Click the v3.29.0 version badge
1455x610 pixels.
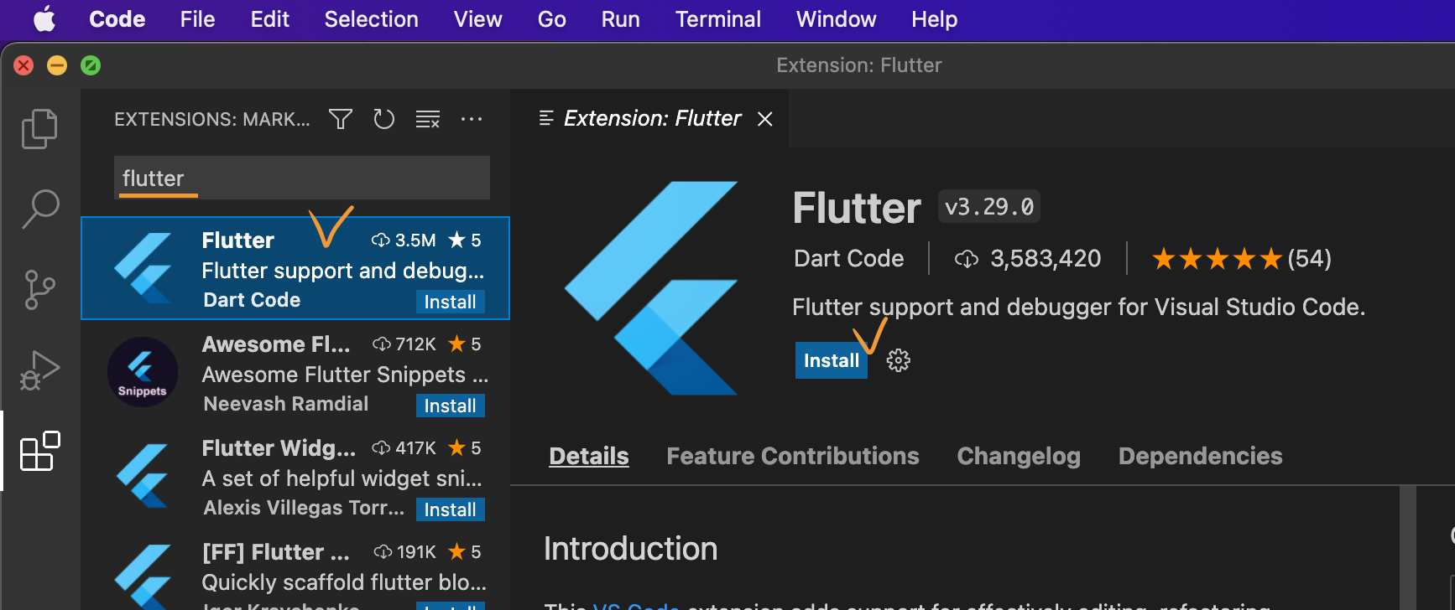pos(989,206)
